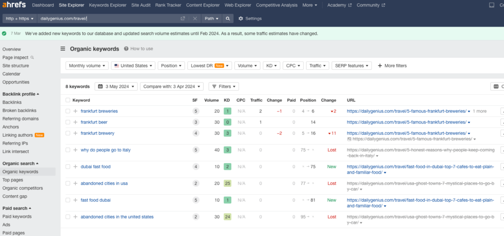Tick the checkbox for dubai fast food
The image size is (504, 236).
(x=68, y=167)
